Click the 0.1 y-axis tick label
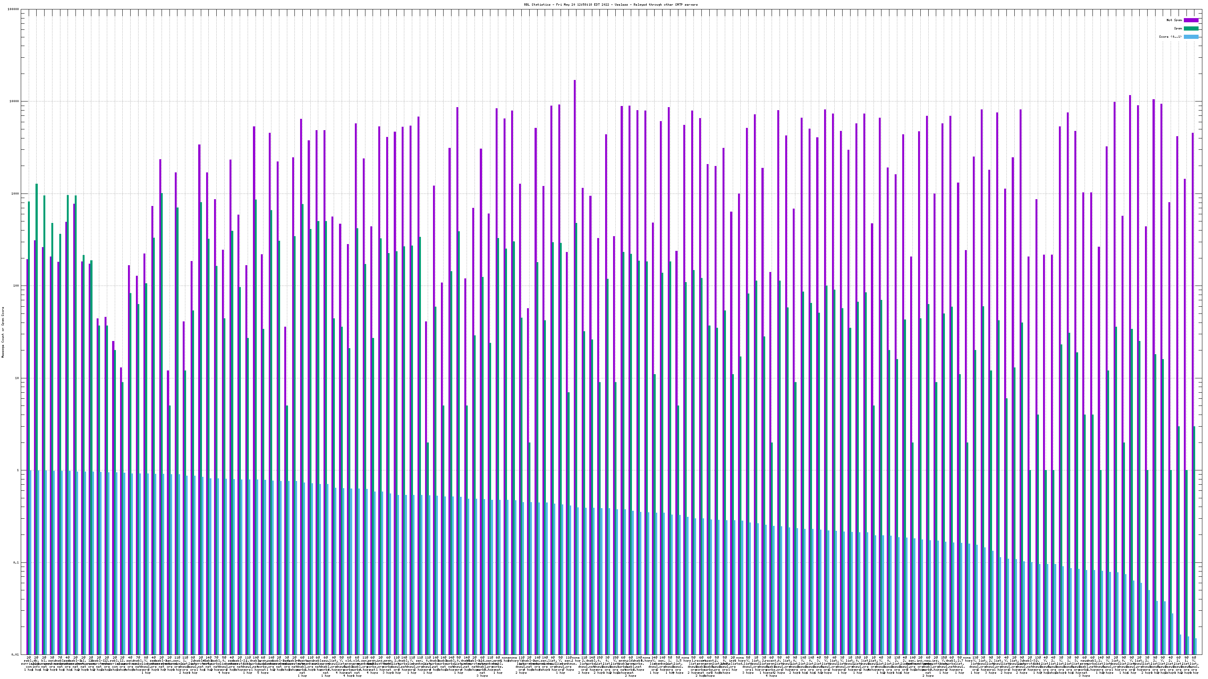The width and height of the screenshot is (1208, 679). point(16,563)
